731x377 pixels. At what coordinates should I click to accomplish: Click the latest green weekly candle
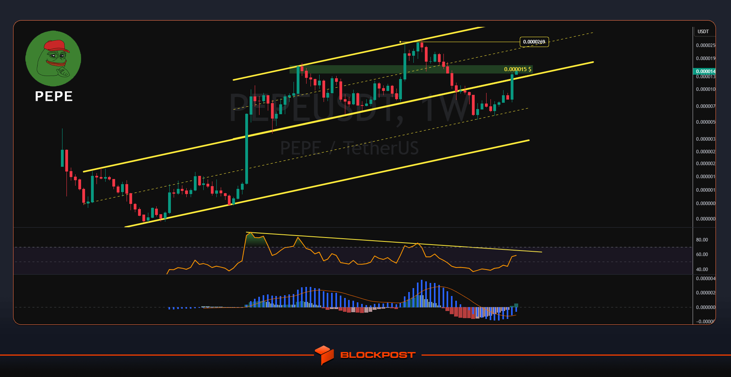516,72
